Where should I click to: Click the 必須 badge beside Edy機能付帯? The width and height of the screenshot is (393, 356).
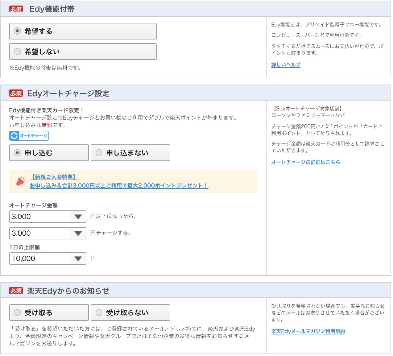point(16,9)
